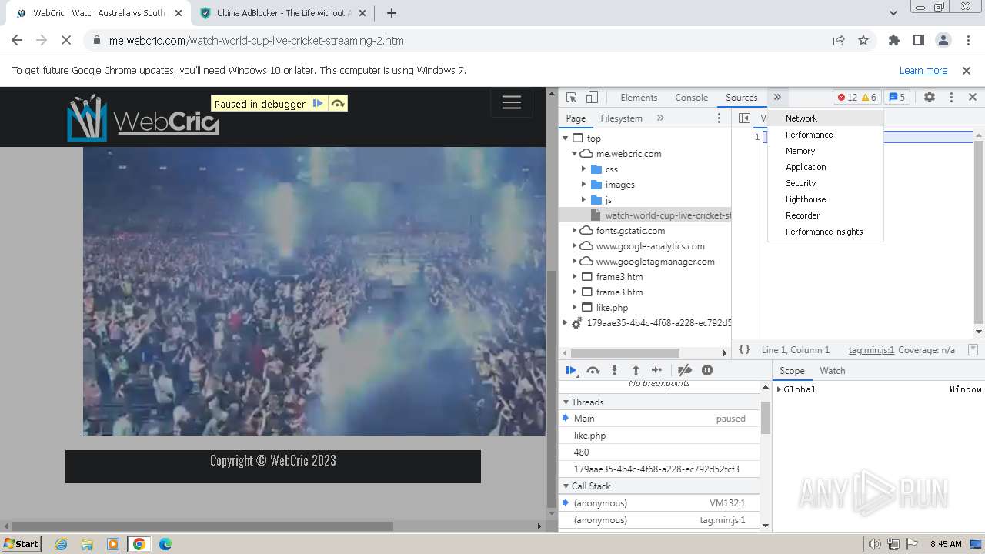Switch to the Watch tab
This screenshot has width=985, height=554.
tap(833, 371)
